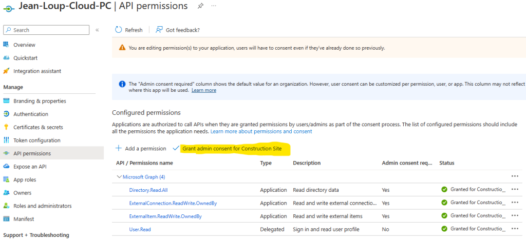
Task: Click the Integration assistant rocket icon
Action: click(6, 71)
